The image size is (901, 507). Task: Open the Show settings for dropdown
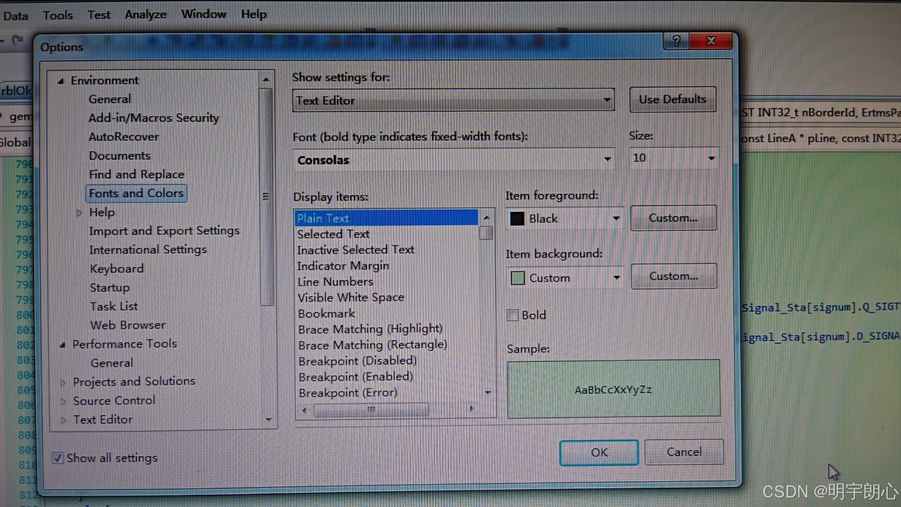(606, 100)
